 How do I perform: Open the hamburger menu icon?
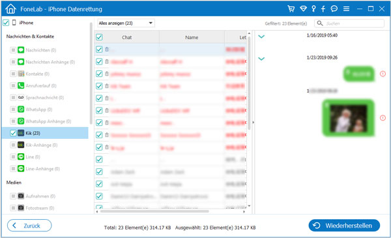346,8
